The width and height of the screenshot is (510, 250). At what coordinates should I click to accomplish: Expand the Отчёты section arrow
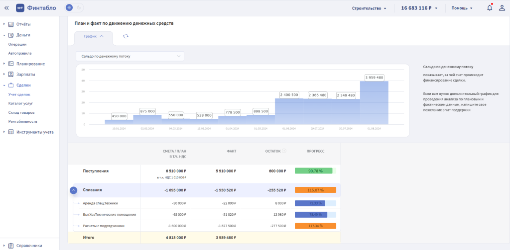[4, 24]
